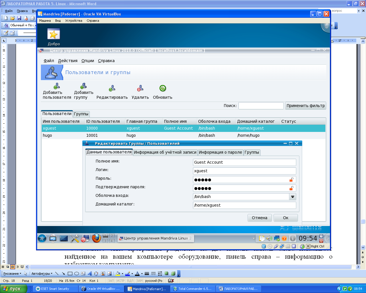Toggle lock icon in Подтверждение пароля field
The image size is (366, 293).
coord(291,188)
